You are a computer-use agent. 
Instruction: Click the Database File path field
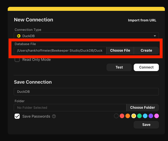[60, 51]
